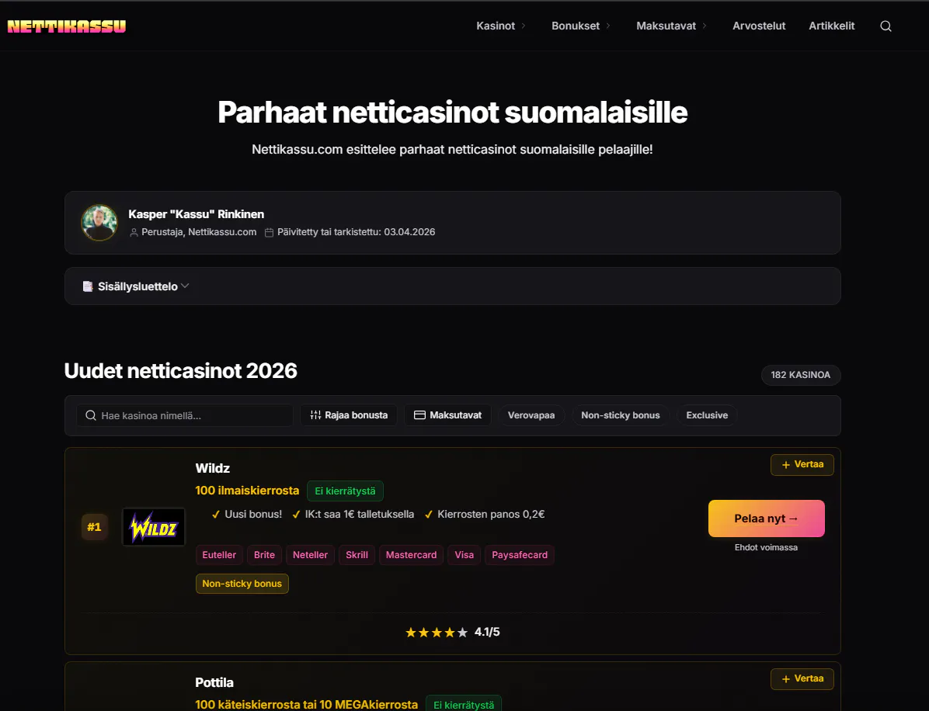Click Kasper Rinkinen's author avatar
The height and width of the screenshot is (711, 929).
pyautogui.click(x=99, y=223)
